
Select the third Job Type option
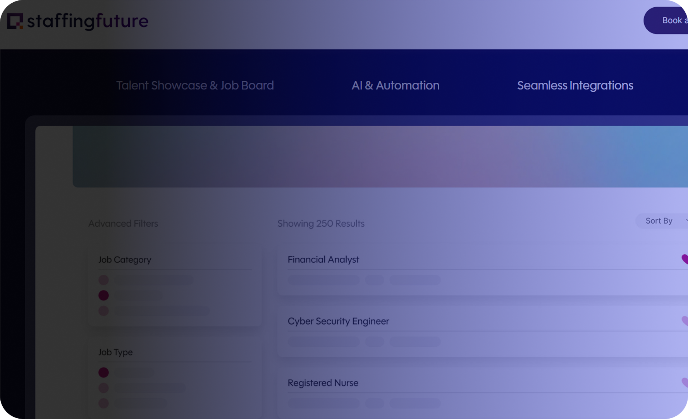pyautogui.click(x=103, y=403)
